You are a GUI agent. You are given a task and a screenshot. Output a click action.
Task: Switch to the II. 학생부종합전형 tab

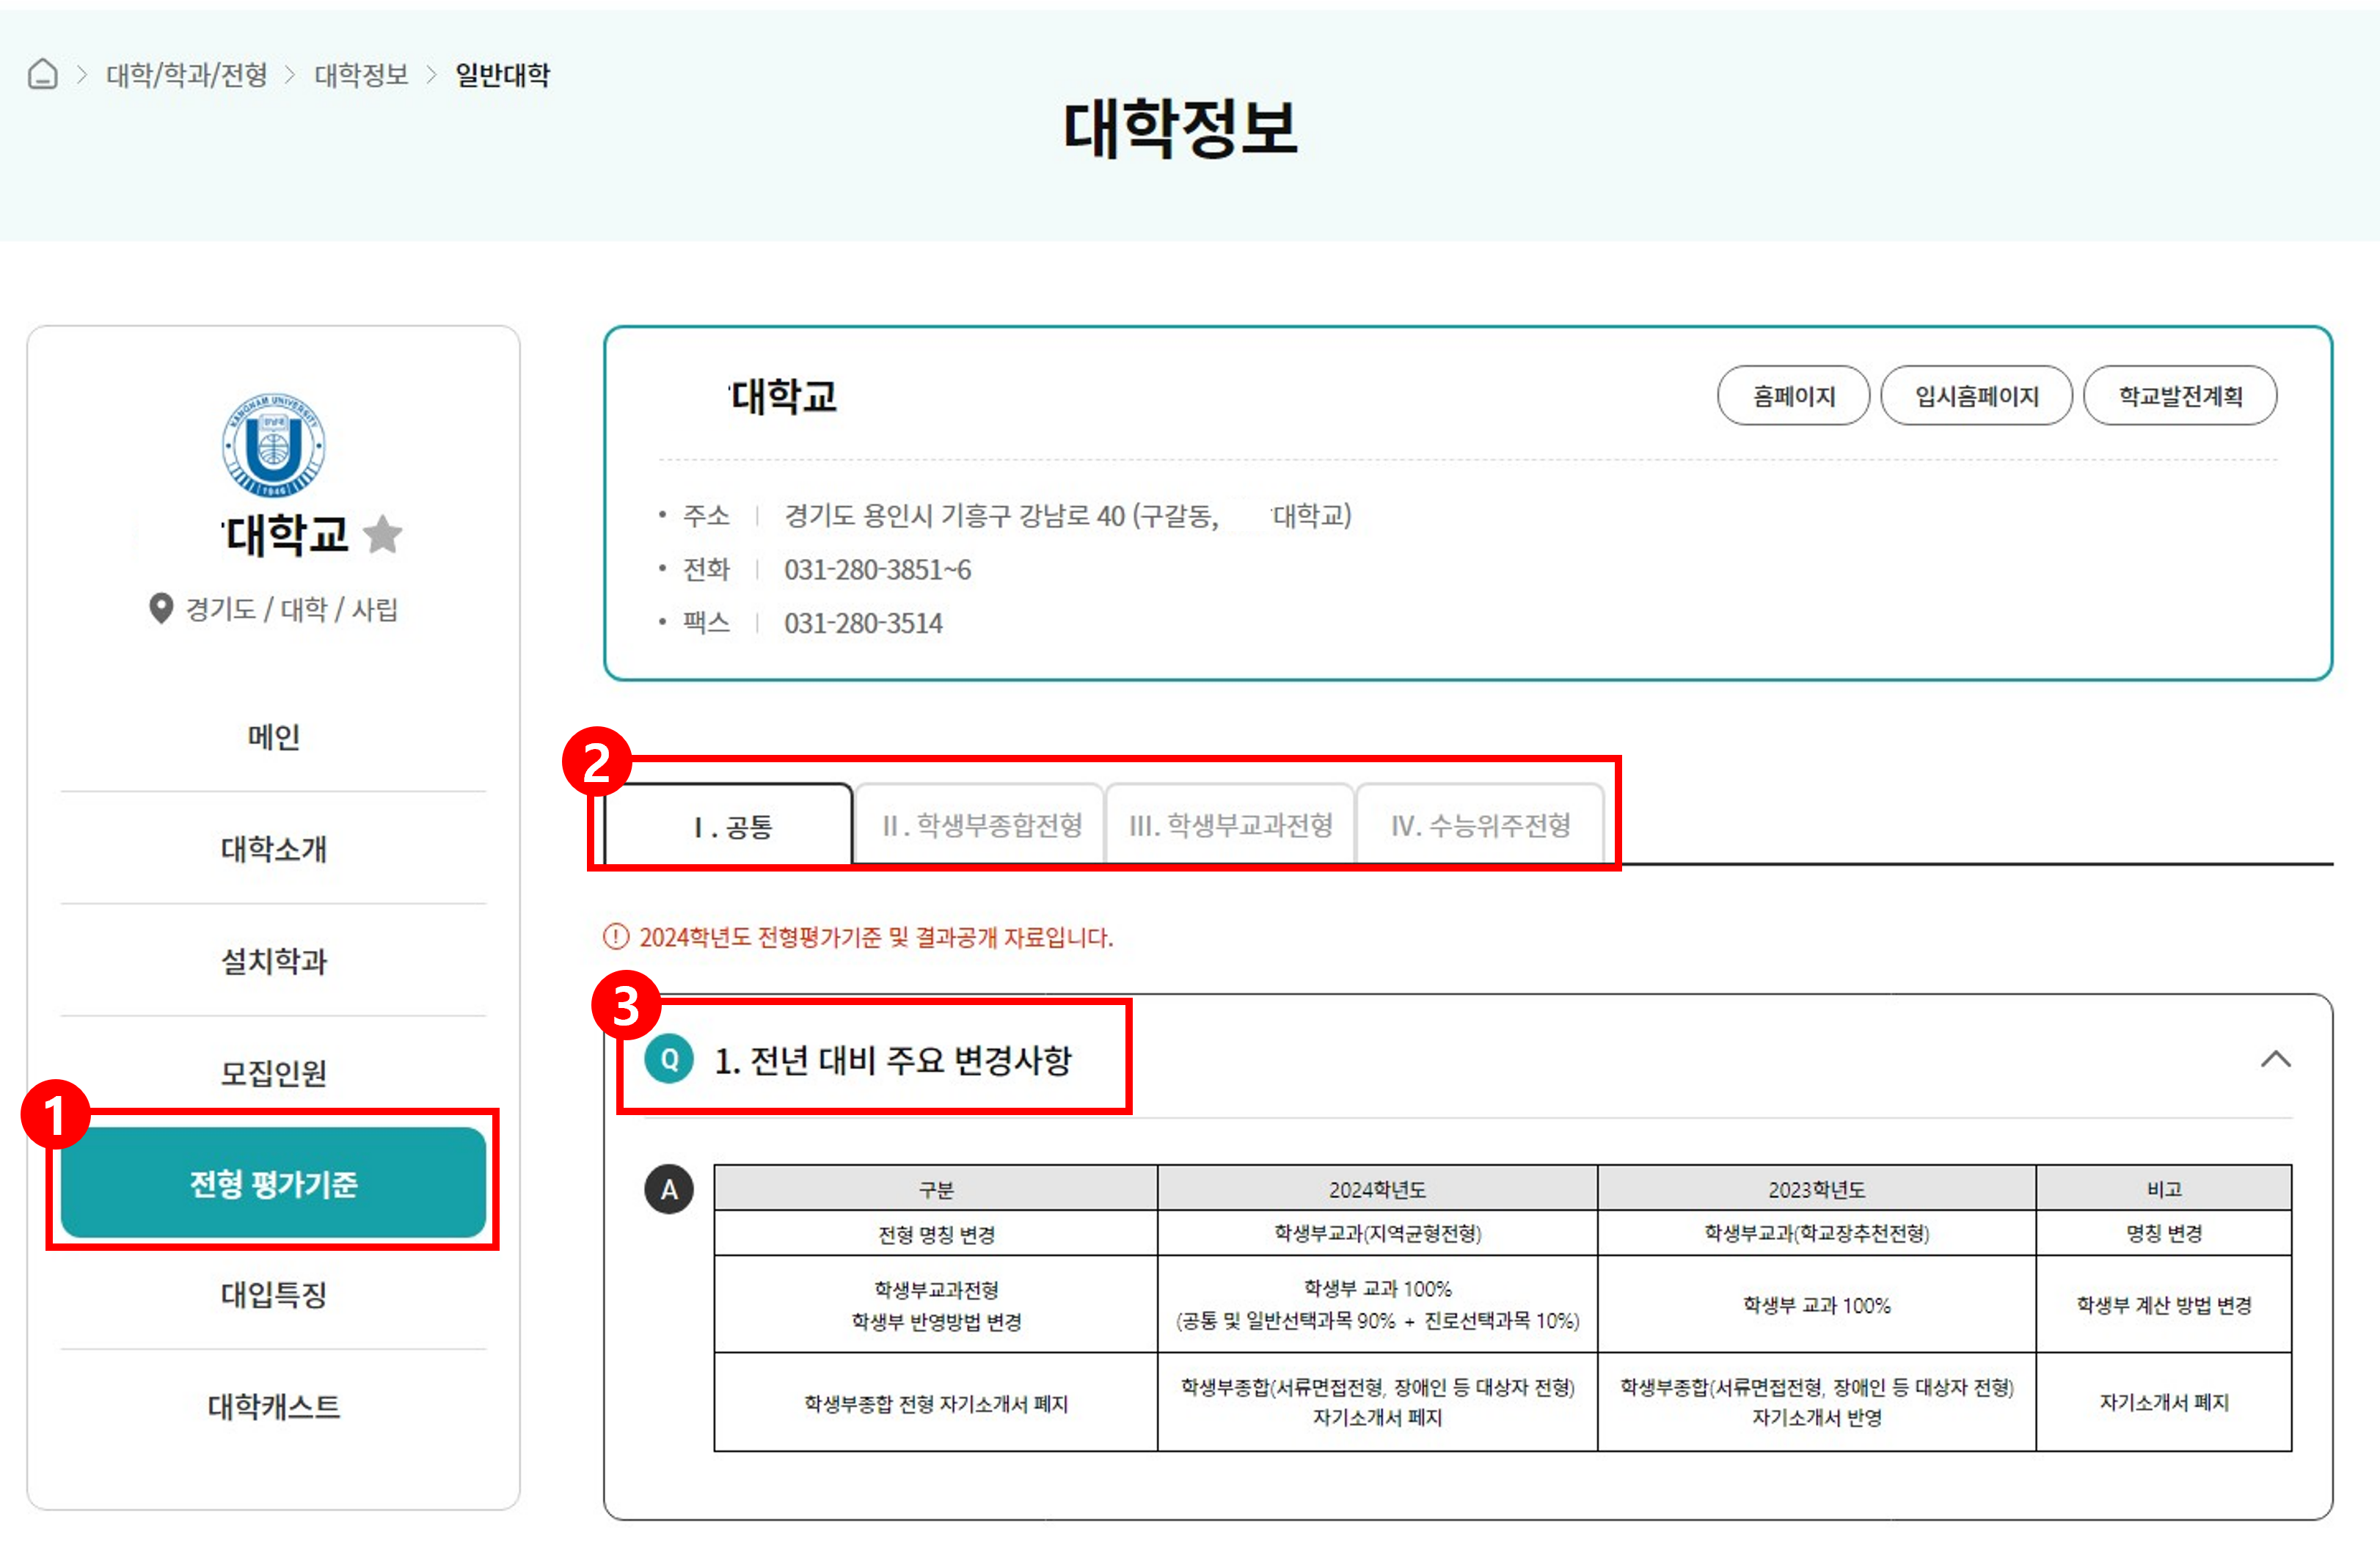click(x=980, y=825)
